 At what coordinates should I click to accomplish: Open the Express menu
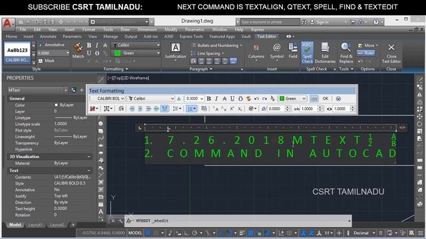coord(258,29)
